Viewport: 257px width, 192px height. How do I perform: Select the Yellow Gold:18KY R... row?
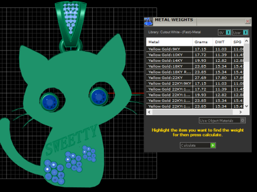pos(195,72)
